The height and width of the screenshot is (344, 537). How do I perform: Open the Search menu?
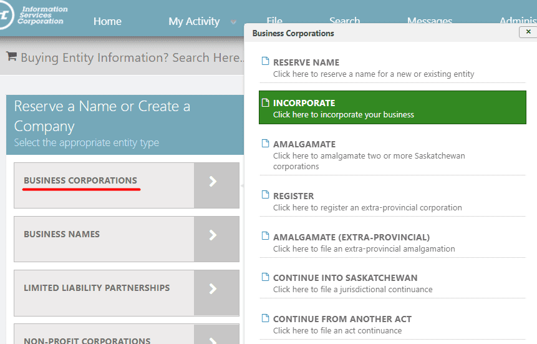click(344, 20)
